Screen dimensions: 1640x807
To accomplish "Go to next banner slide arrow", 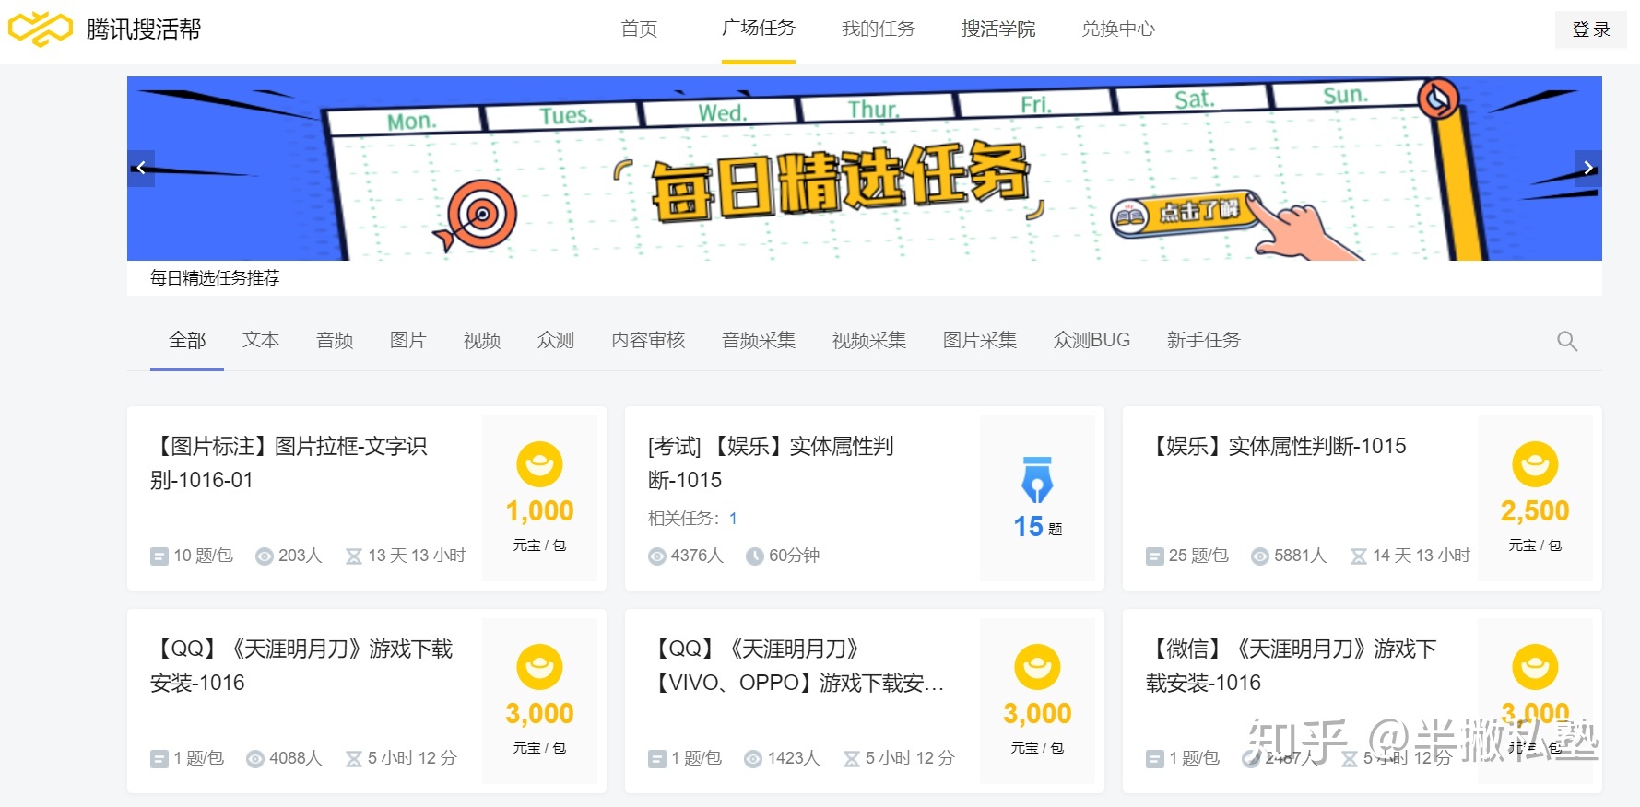I will click(x=1587, y=168).
